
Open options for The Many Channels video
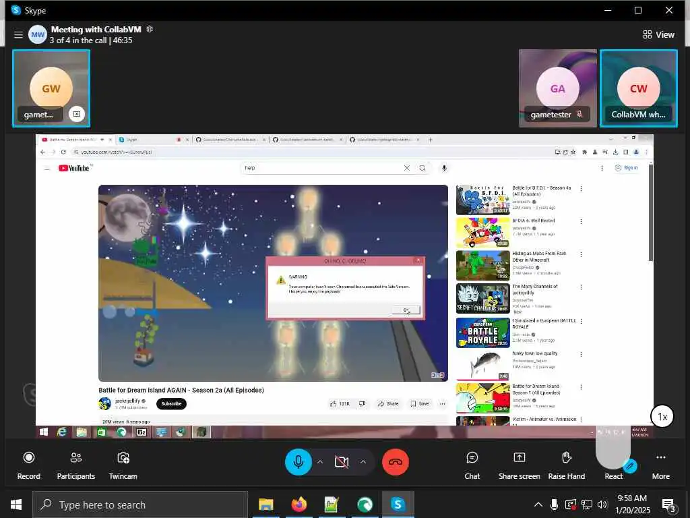click(582, 287)
